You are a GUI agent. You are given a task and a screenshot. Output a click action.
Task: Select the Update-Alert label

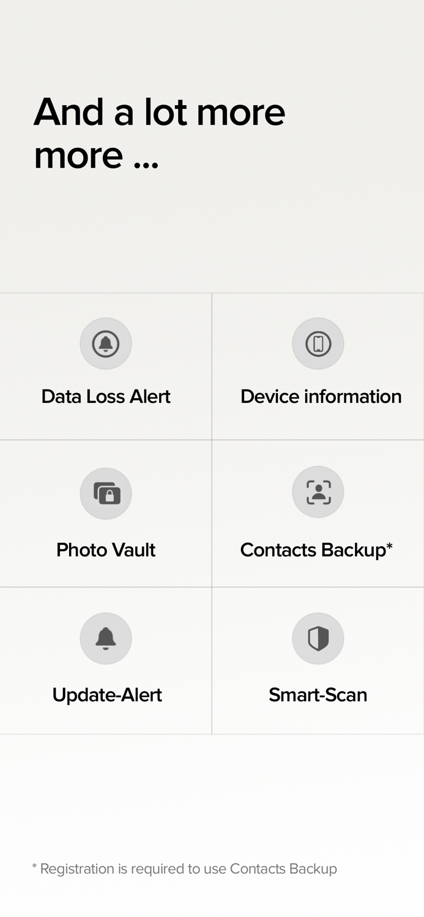pyautogui.click(x=106, y=694)
